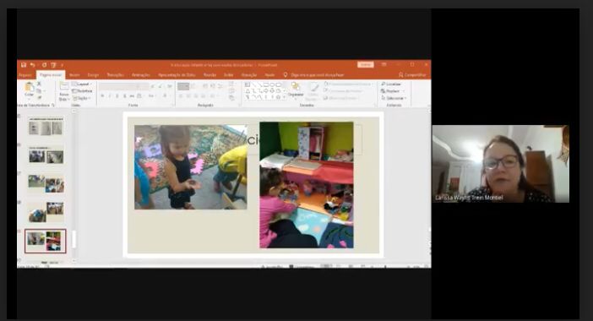Click the slide panel vertical scrollbar handle
Screen dimensions: 593x321
tap(73, 239)
